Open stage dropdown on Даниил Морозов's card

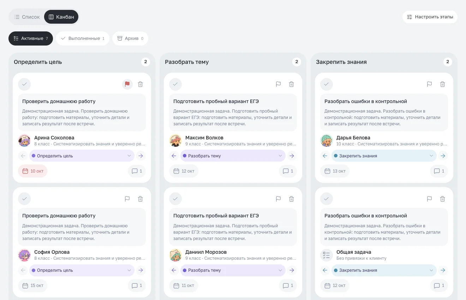pyautogui.click(x=233, y=270)
